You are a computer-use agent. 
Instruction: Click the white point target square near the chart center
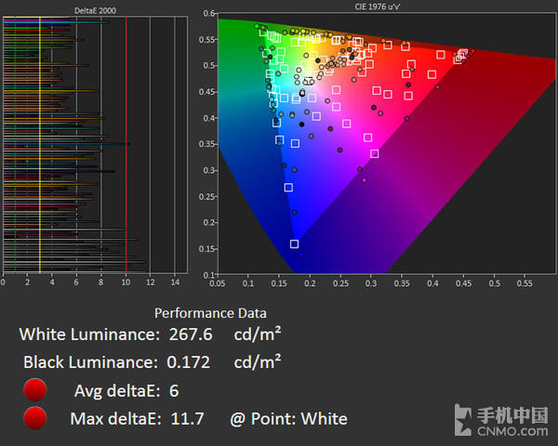(x=309, y=81)
